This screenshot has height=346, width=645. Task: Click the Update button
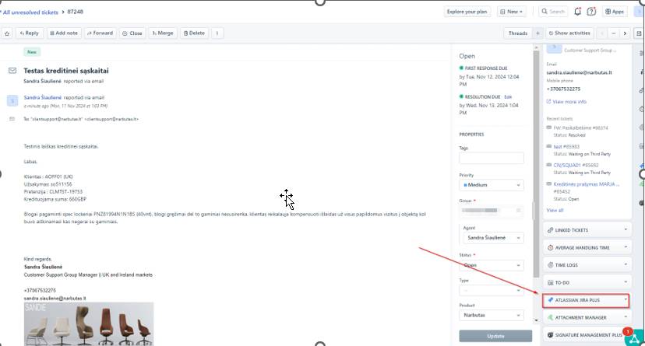pyautogui.click(x=495, y=336)
